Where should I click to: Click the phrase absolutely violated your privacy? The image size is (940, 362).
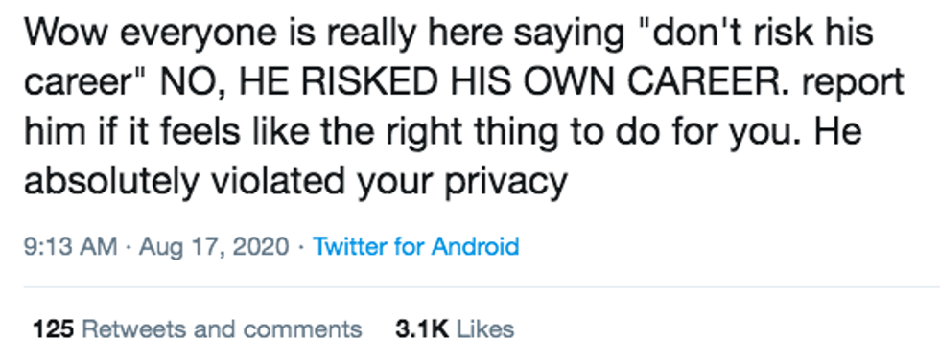click(x=295, y=181)
